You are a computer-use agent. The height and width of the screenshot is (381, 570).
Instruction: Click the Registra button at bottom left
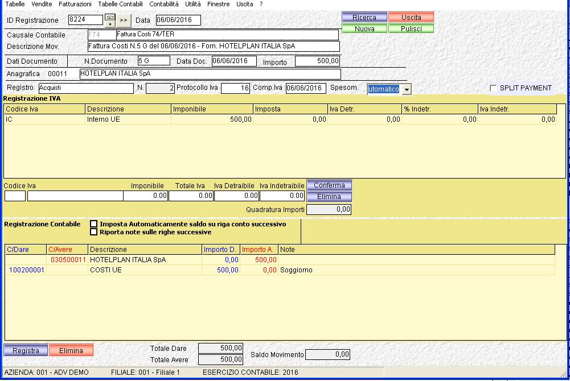pyautogui.click(x=26, y=351)
